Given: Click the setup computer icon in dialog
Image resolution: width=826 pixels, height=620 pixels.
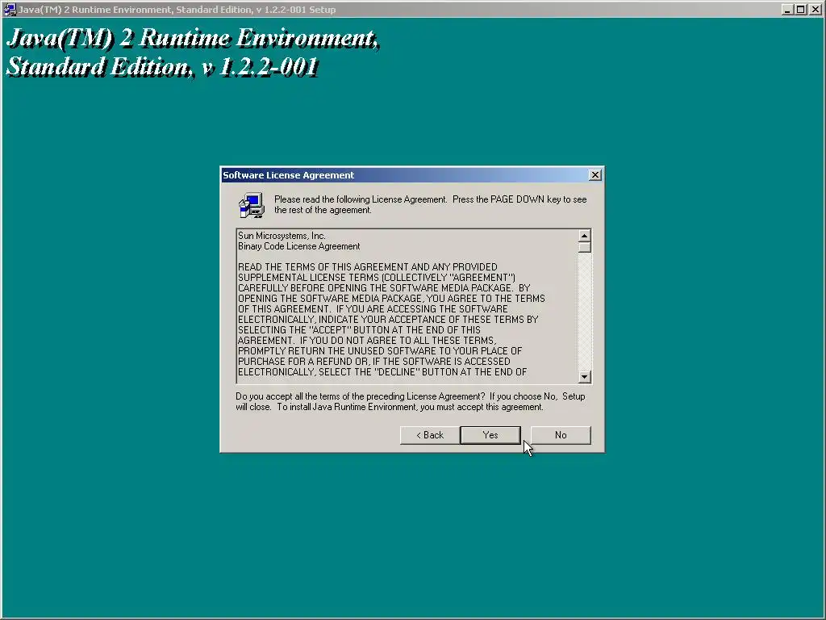Looking at the screenshot, I should point(252,205).
